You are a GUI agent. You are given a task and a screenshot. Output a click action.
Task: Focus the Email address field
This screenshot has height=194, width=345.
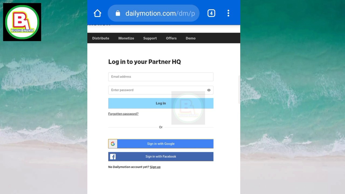click(161, 77)
